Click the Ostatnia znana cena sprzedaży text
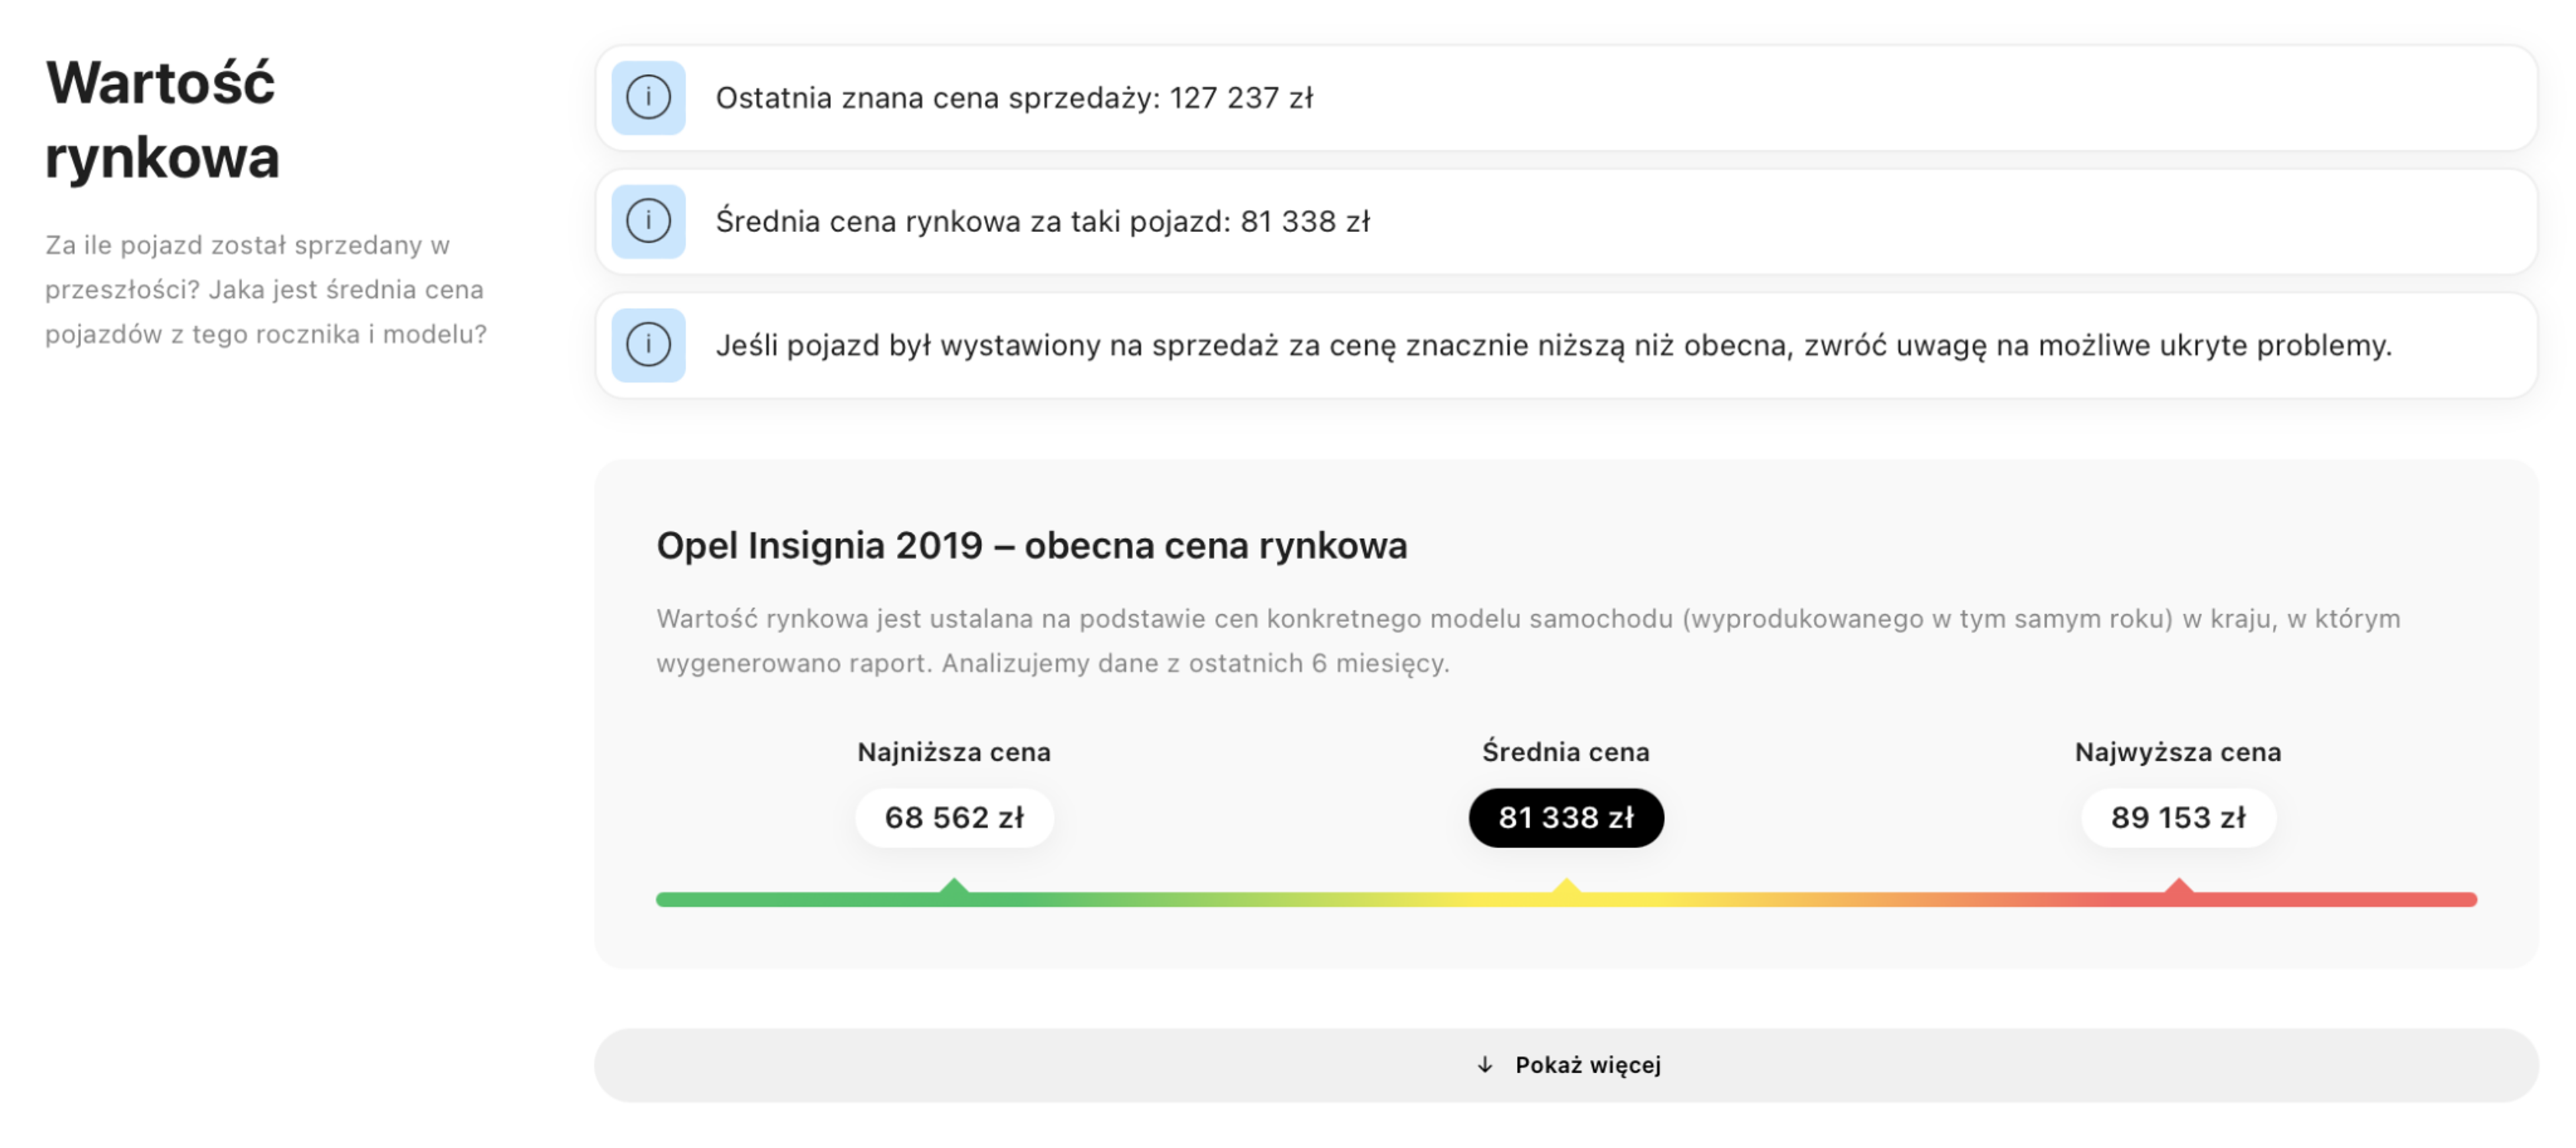Image resolution: width=2576 pixels, height=1148 pixels. click(x=1014, y=98)
